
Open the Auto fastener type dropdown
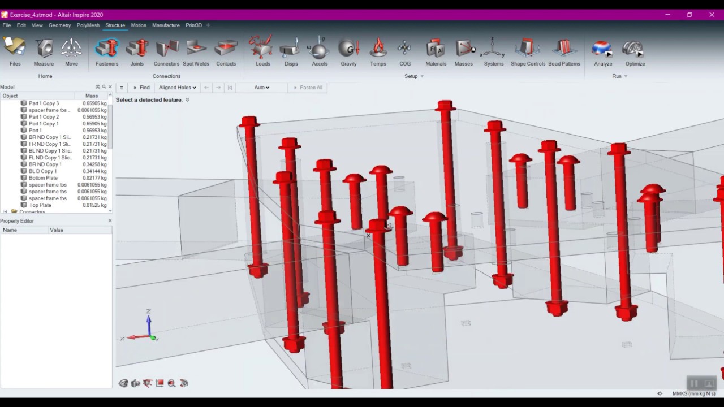pyautogui.click(x=261, y=88)
